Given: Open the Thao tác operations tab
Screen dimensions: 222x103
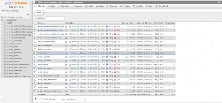Looking at the screenshot, I should (112, 6).
